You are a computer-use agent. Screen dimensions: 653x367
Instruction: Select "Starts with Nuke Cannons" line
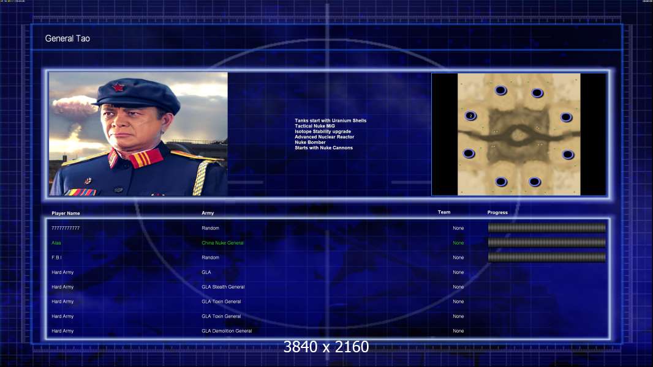(323, 147)
